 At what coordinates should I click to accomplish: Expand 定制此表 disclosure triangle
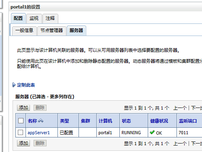point(14,85)
